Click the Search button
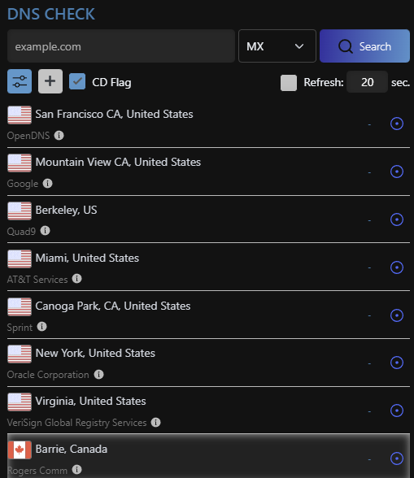This screenshot has height=478, width=414. 364,46
